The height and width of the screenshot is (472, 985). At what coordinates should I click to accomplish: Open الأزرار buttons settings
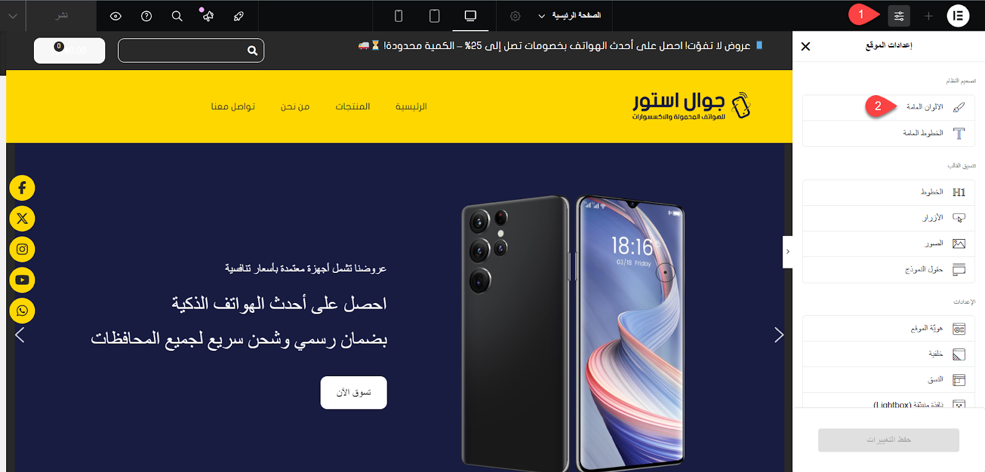tap(888, 218)
